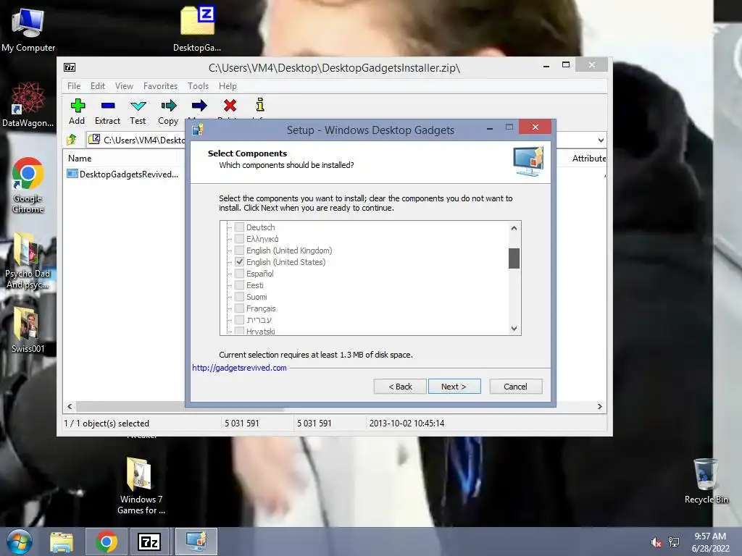Open the File menu in 7-Zip
Screen dimensions: 742x556
point(74,86)
